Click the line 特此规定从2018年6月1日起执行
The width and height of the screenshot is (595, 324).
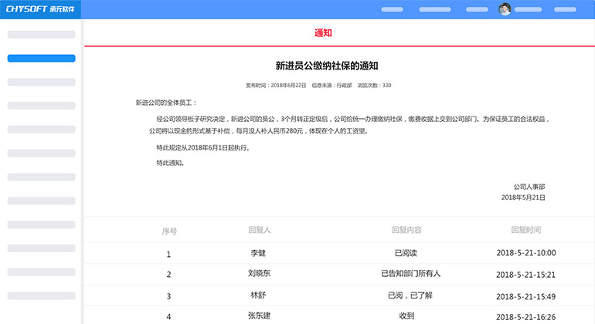pyautogui.click(x=203, y=148)
